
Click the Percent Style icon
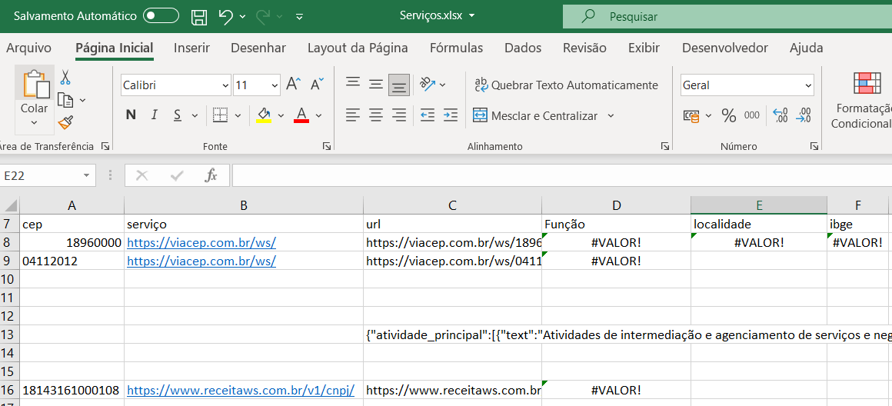(x=729, y=115)
